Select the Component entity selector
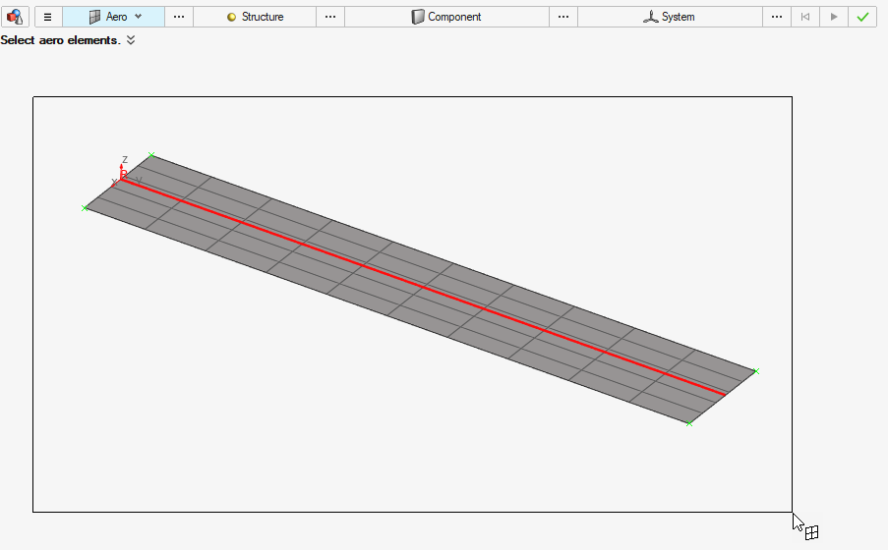 pyautogui.click(x=446, y=17)
